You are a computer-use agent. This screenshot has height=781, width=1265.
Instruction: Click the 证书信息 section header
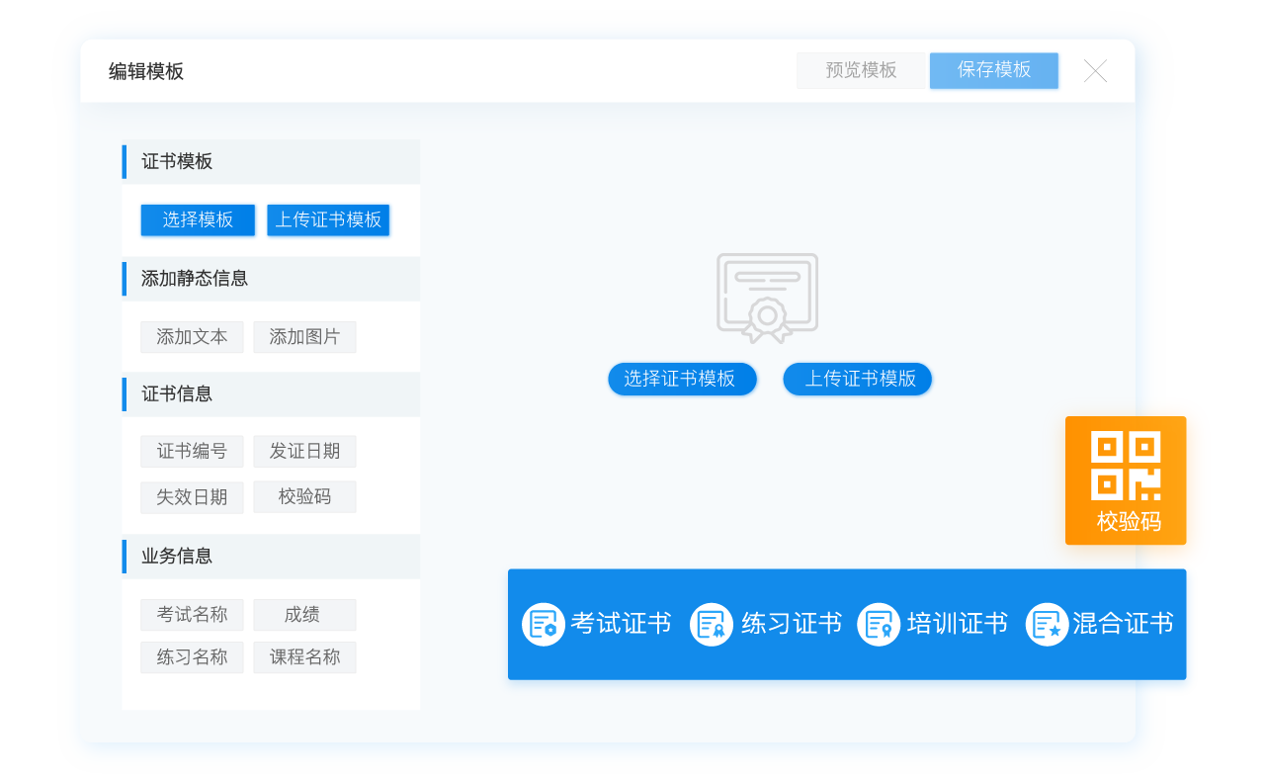pyautogui.click(x=271, y=394)
